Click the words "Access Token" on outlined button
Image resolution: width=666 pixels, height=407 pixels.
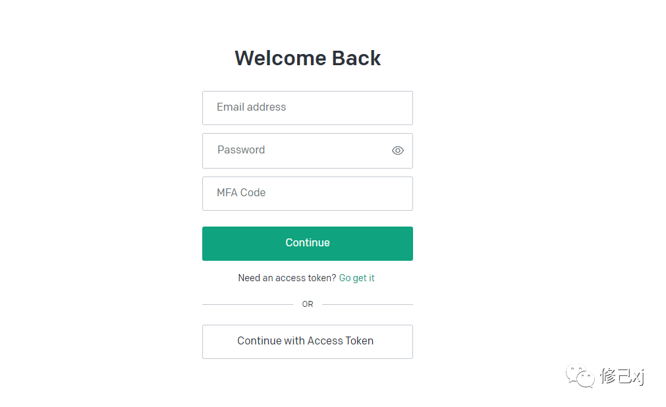(x=340, y=340)
